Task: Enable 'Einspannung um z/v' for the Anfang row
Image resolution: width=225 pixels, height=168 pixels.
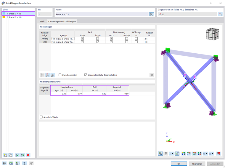Action: (x=127, y=39)
